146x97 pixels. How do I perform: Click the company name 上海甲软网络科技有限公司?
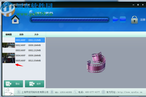click(x=35, y=92)
